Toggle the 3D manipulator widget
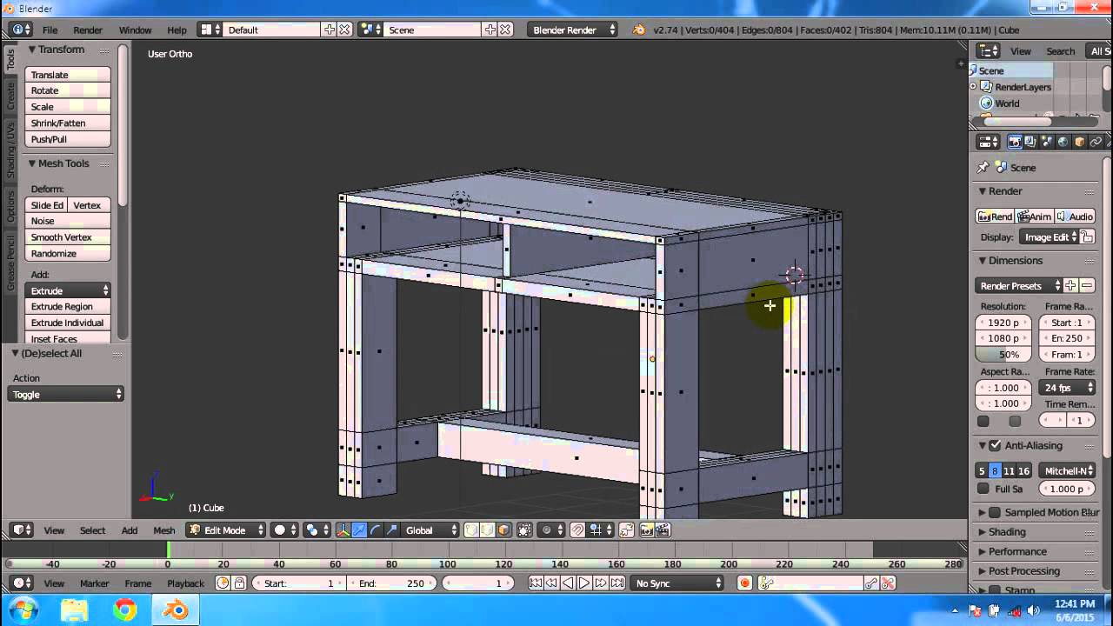 343,530
